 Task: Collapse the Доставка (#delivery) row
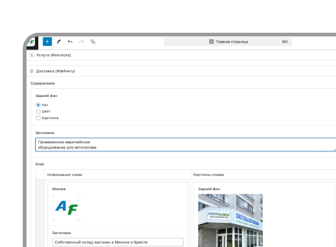(181, 71)
